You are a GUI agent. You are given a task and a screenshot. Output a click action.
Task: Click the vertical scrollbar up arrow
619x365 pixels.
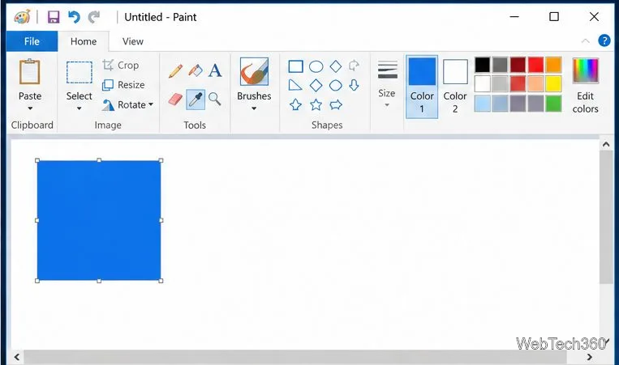(606, 144)
